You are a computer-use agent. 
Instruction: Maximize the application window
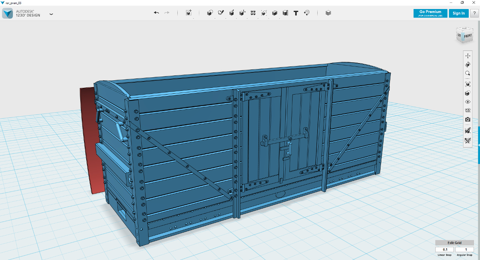click(462, 3)
